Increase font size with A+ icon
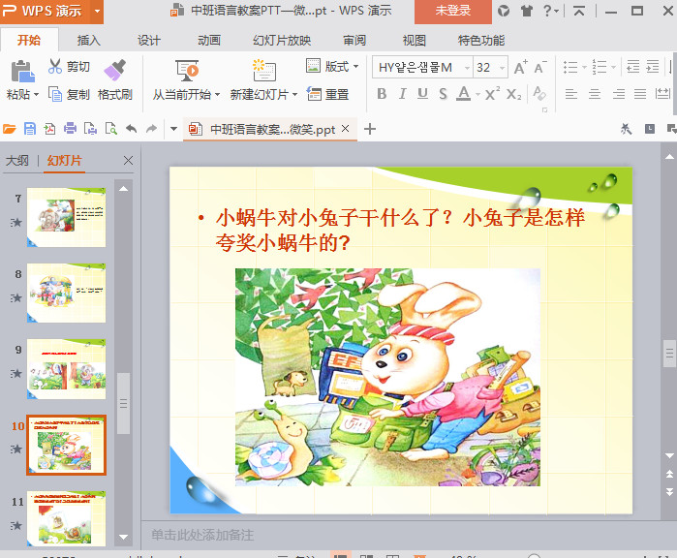The height and width of the screenshot is (558, 677). coord(520,68)
